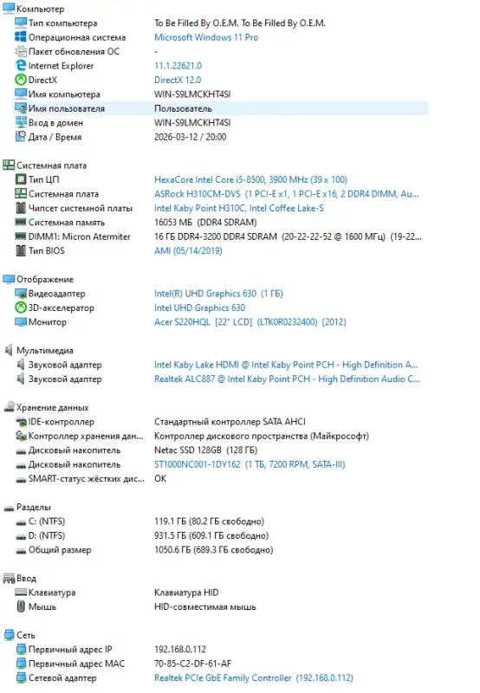Screen dimensions: 480x693
Task: Click the 16053 МБ (DDR4 SDRAM) value
Action: pos(205,223)
